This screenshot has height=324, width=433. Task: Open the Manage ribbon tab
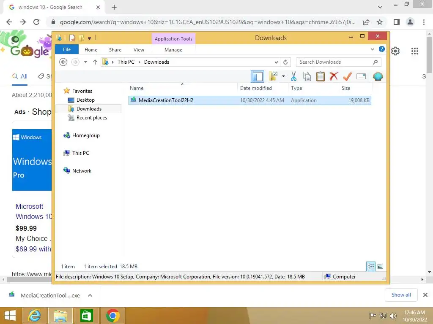[173, 50]
